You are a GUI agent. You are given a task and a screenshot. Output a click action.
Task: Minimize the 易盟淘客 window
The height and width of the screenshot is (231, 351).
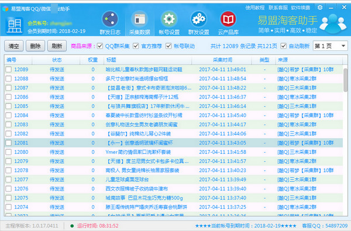point(331,8)
